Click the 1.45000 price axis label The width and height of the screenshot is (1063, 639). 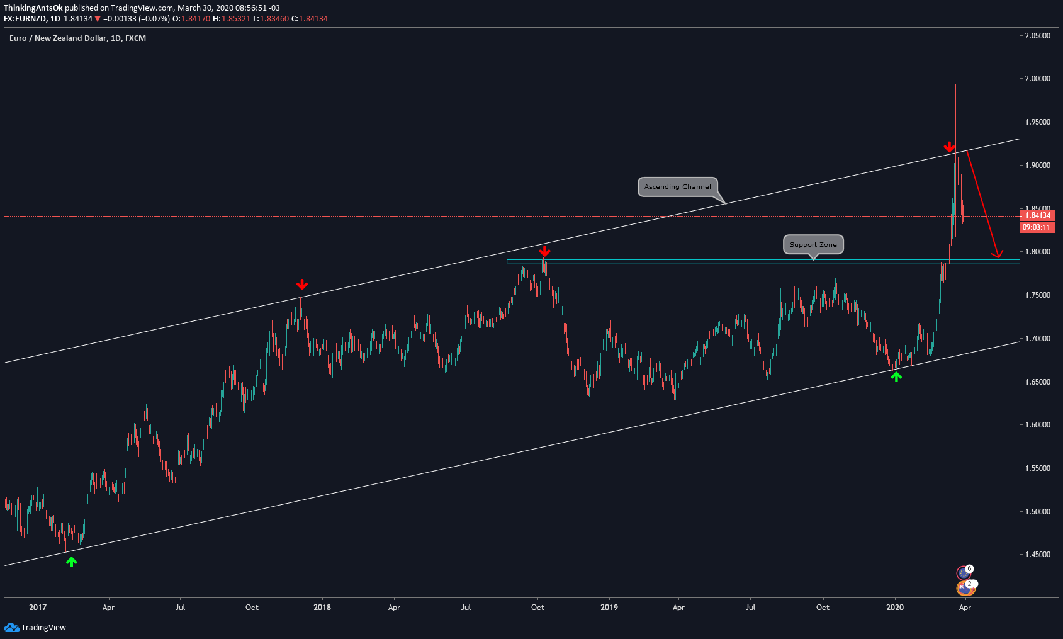(x=1038, y=555)
